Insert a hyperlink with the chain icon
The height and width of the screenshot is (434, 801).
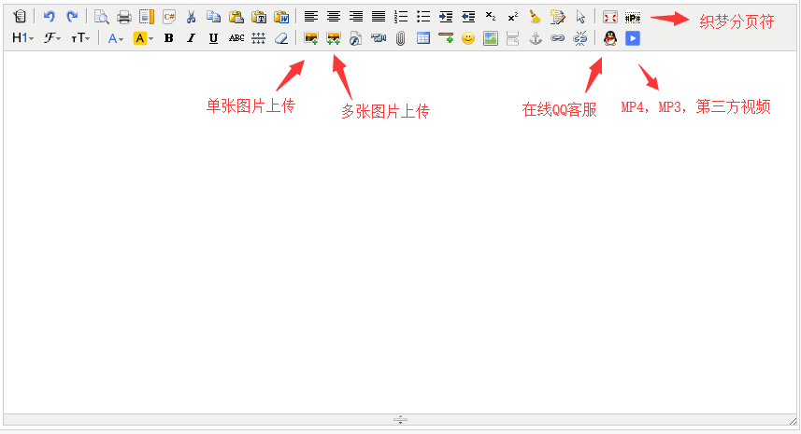pos(558,38)
